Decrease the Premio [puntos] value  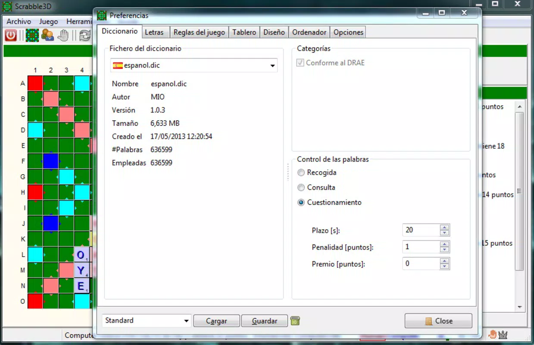(445, 267)
